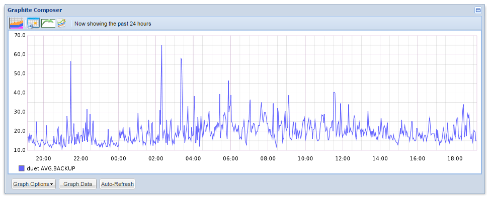Click the 10:00 time axis label
493x201 pixels.
[305, 158]
